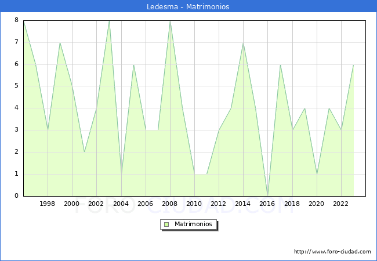This screenshot has height=261, width=377.
Task: Click the 2014 peak data point at 7
Action: pos(244,43)
